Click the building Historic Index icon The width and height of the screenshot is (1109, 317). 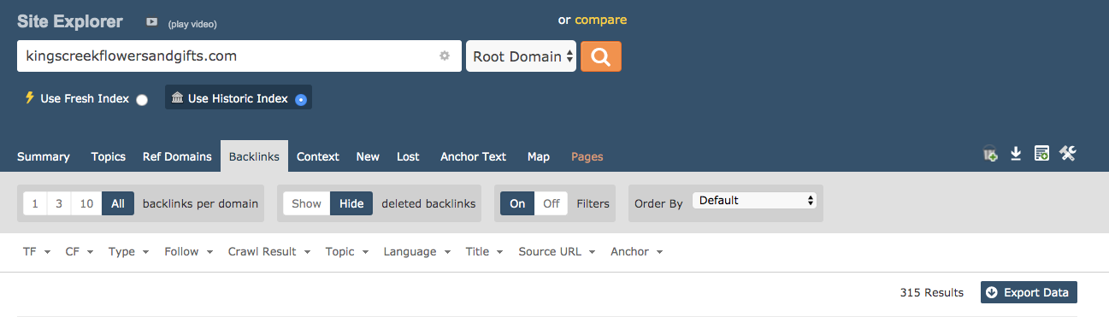coord(177,97)
